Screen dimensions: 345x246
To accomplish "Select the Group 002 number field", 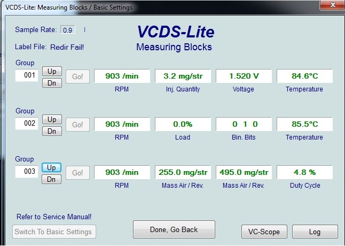I will pos(27,124).
